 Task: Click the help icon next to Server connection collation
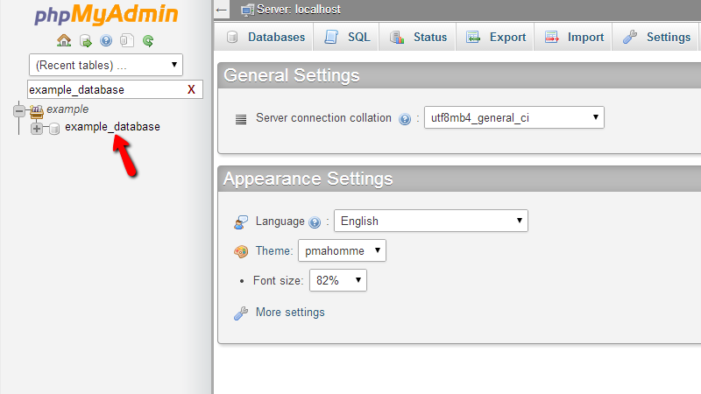point(405,119)
